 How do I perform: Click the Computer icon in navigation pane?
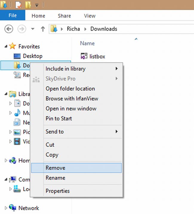click(13, 179)
